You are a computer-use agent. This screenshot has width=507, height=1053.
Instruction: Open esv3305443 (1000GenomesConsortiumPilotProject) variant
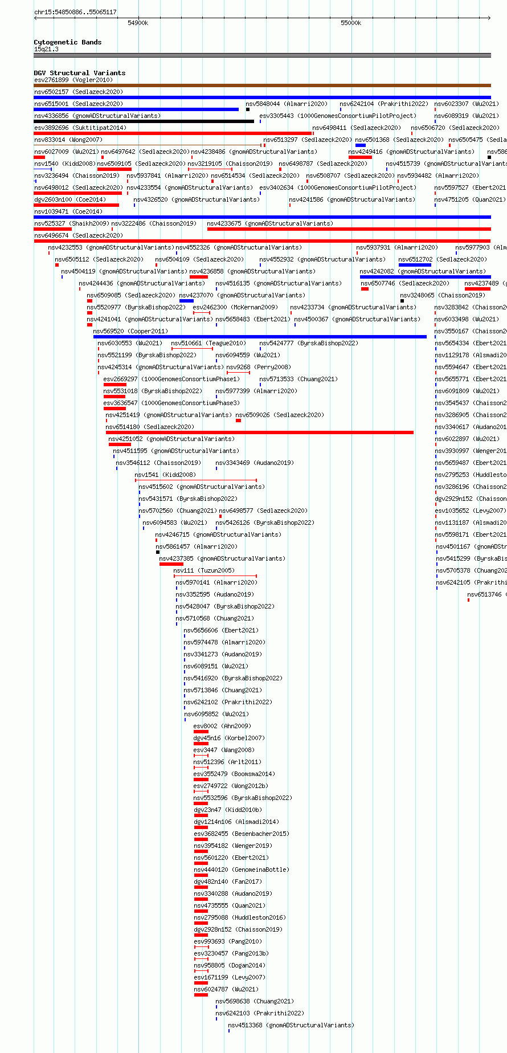(338, 116)
